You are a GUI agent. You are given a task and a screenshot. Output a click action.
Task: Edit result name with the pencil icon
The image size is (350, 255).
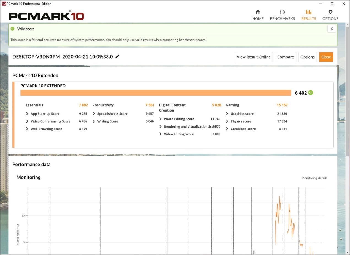pyautogui.click(x=117, y=57)
